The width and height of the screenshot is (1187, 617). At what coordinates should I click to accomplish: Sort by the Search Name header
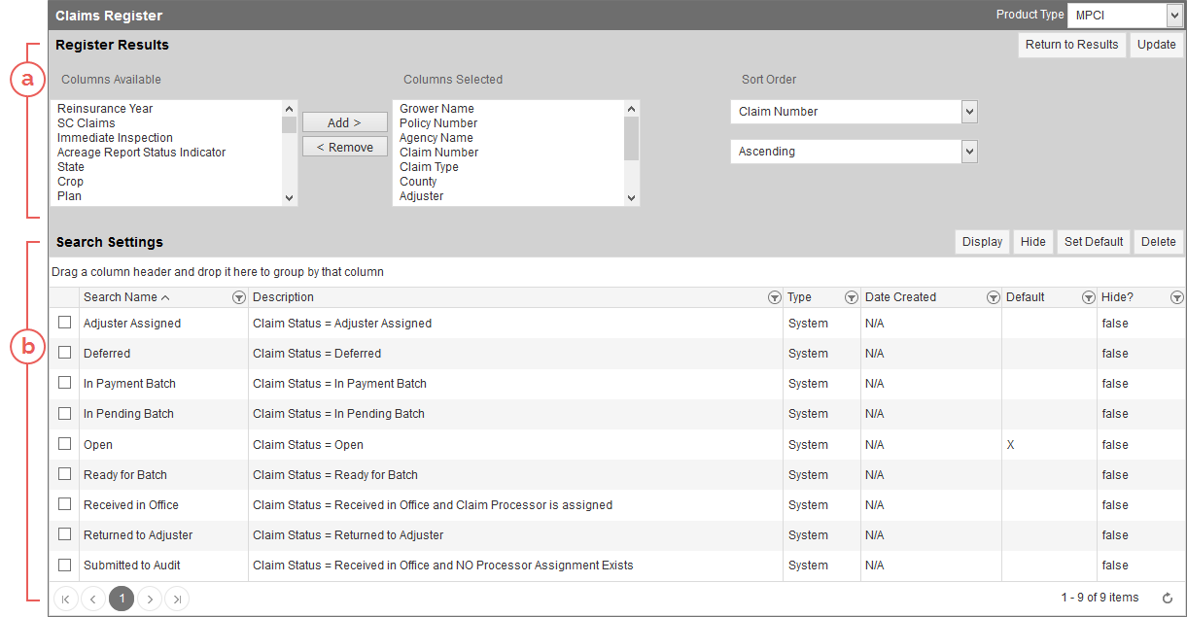point(121,297)
